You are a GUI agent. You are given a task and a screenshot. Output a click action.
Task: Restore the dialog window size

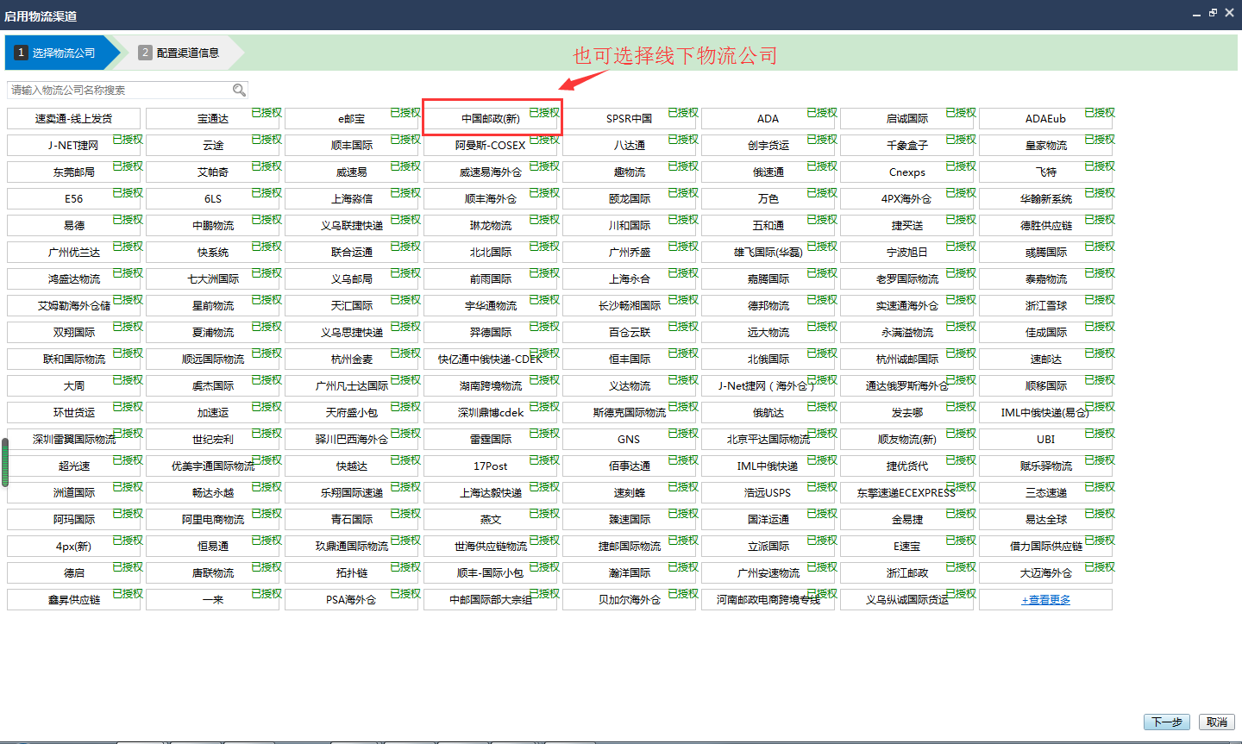pyautogui.click(x=1213, y=13)
